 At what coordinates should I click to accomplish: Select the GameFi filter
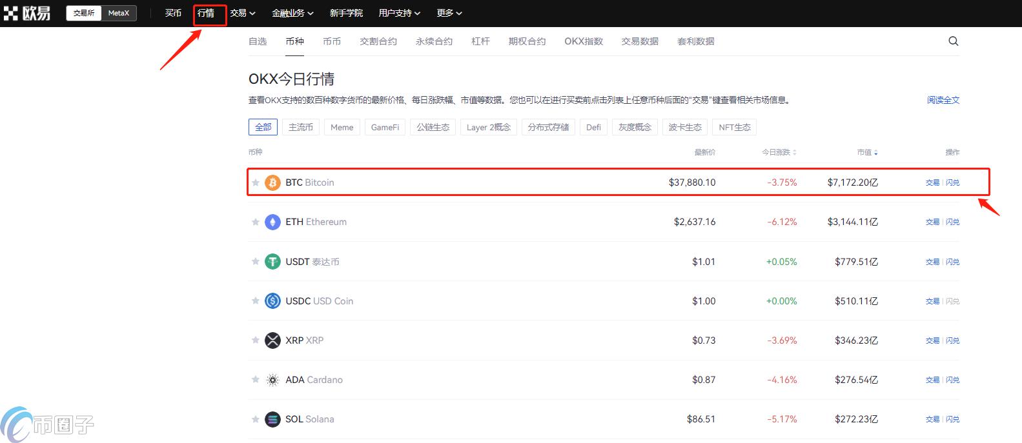point(385,127)
